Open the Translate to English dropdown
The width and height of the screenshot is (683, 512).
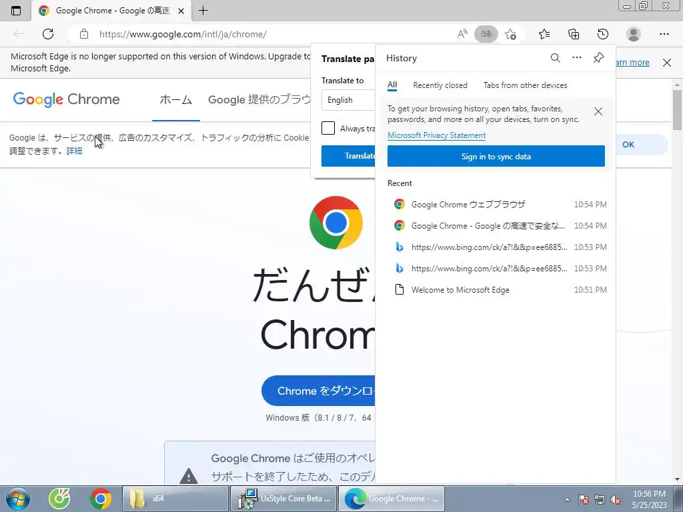click(348, 100)
